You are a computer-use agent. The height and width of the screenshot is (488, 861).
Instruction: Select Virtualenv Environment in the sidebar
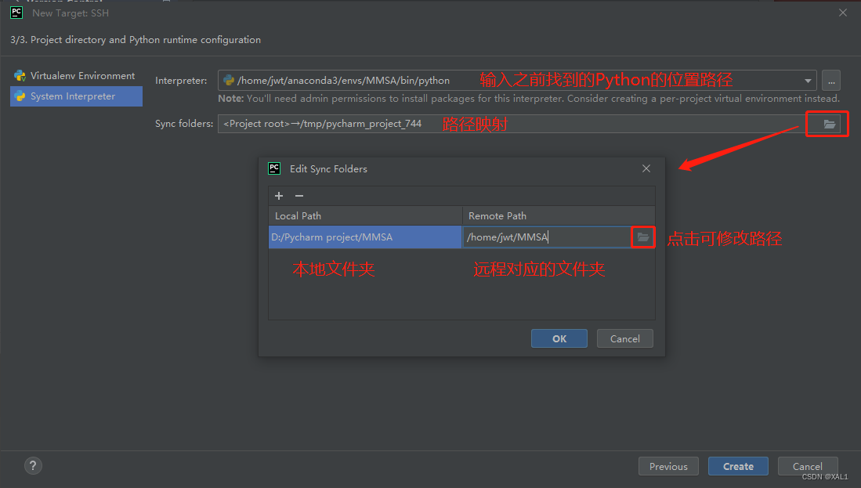click(76, 76)
